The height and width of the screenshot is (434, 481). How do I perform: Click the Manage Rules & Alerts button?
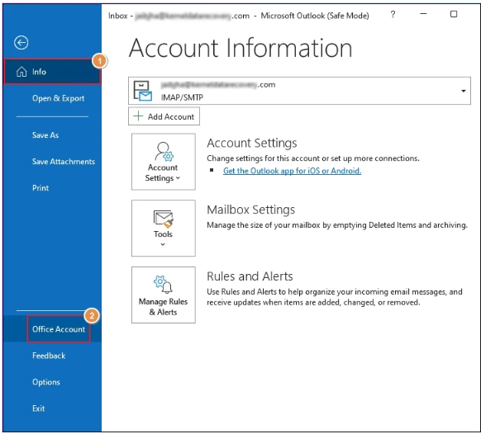tap(163, 295)
